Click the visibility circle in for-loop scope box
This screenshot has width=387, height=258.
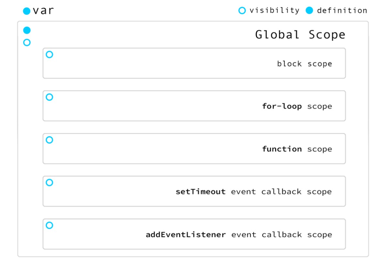(x=49, y=97)
